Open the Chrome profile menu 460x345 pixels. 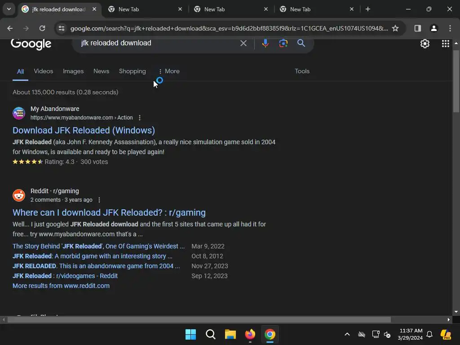point(433,28)
